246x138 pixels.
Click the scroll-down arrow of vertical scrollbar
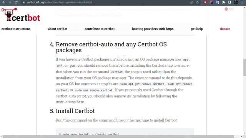coord(244,133)
